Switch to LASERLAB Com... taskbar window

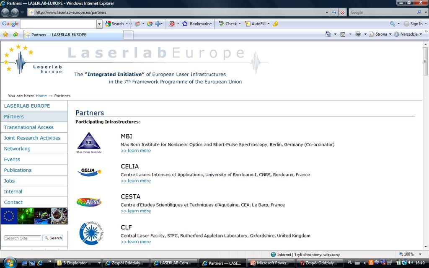(x=174, y=263)
